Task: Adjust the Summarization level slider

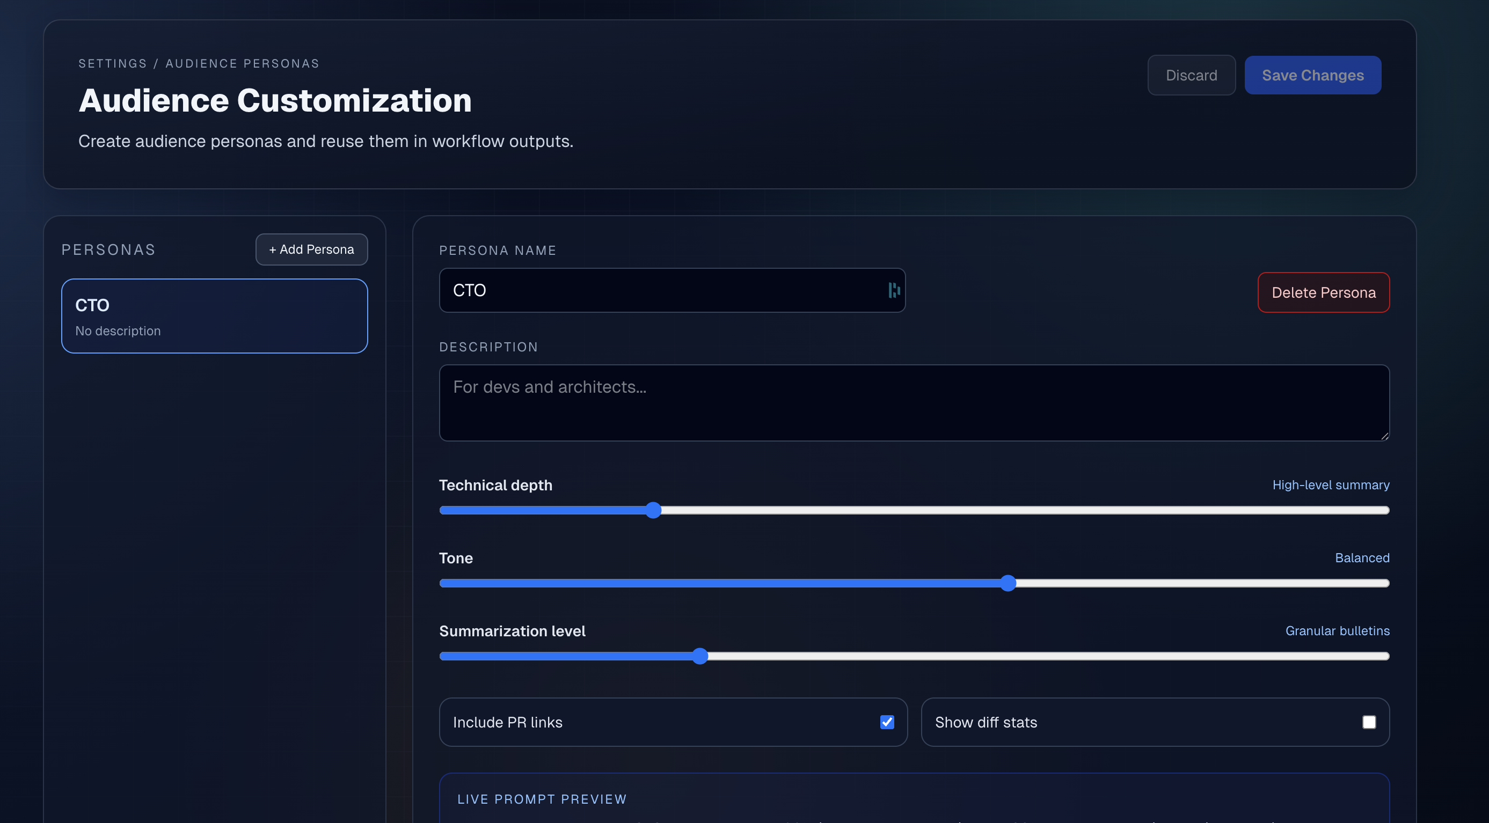Action: coord(701,656)
